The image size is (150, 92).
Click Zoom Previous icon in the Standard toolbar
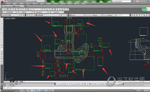coord(49,9)
